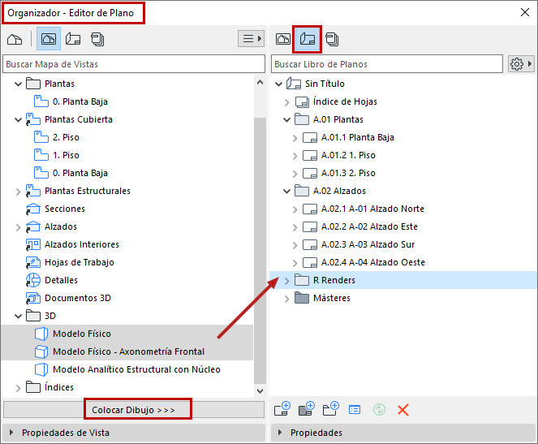The width and height of the screenshot is (538, 444).
Task: Select Publisher Sets icon in left panel
Action: coord(97,39)
